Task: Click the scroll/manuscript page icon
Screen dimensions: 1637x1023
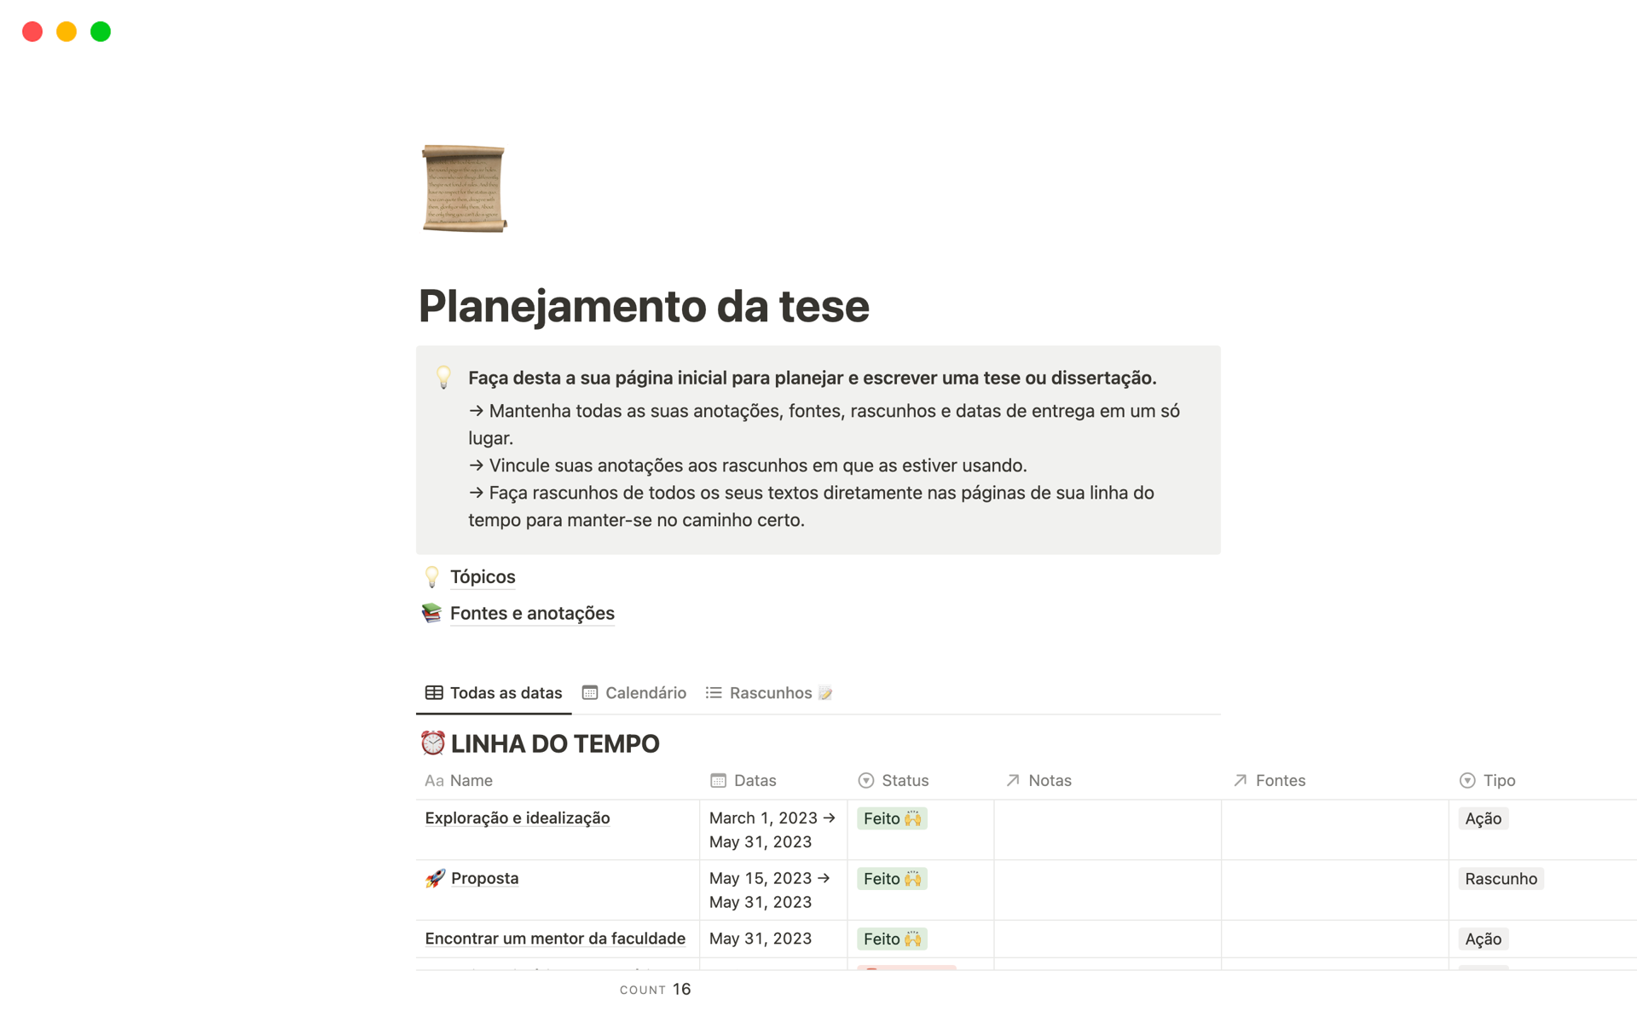Action: (465, 190)
